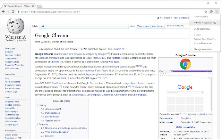Close the Google Chrome Wikipedia tab
This screenshot has height=139, width=222.
pos(33,6)
